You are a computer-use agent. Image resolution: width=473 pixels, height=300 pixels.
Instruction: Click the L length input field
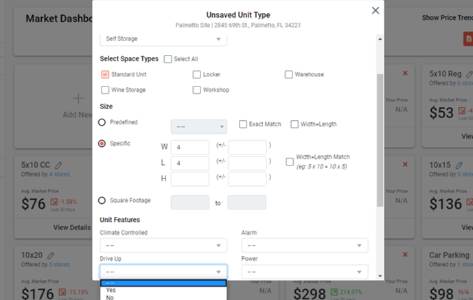(x=189, y=163)
